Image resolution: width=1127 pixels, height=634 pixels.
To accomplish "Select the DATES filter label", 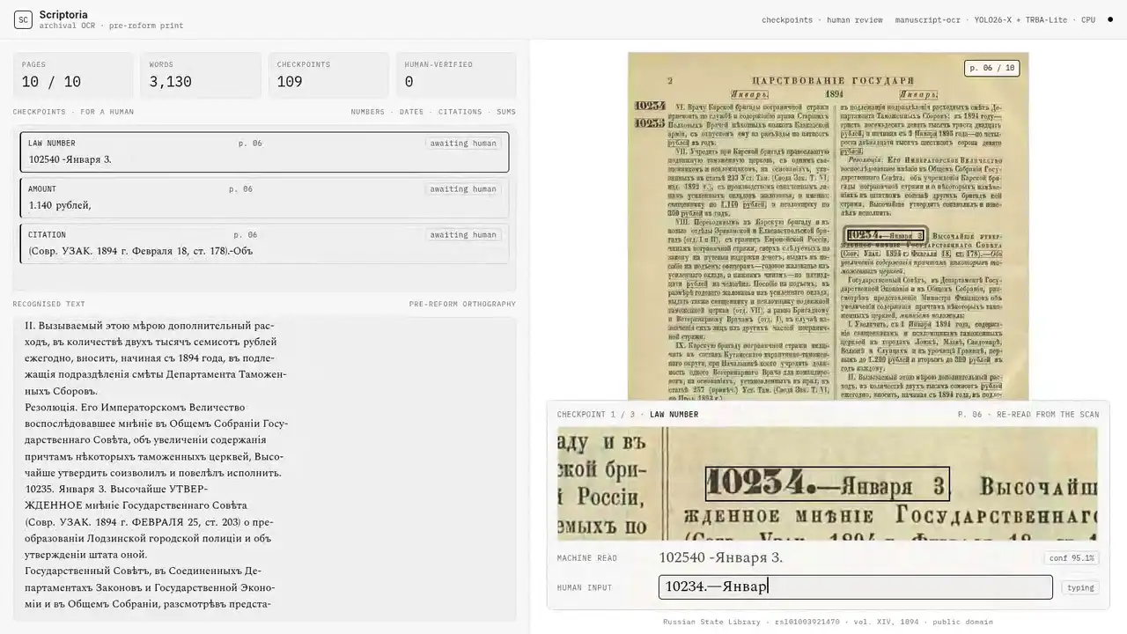I will coord(411,112).
